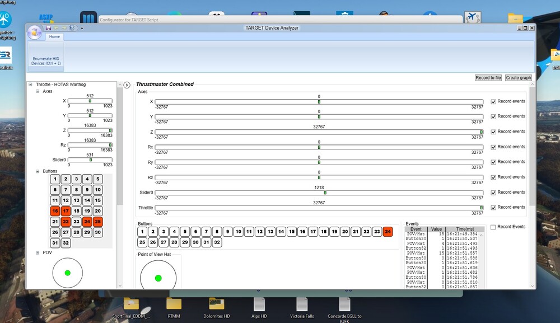560x323 pixels.
Task: Click the Save floppy-disk icon in quick access toolbar
Action: point(49,28)
